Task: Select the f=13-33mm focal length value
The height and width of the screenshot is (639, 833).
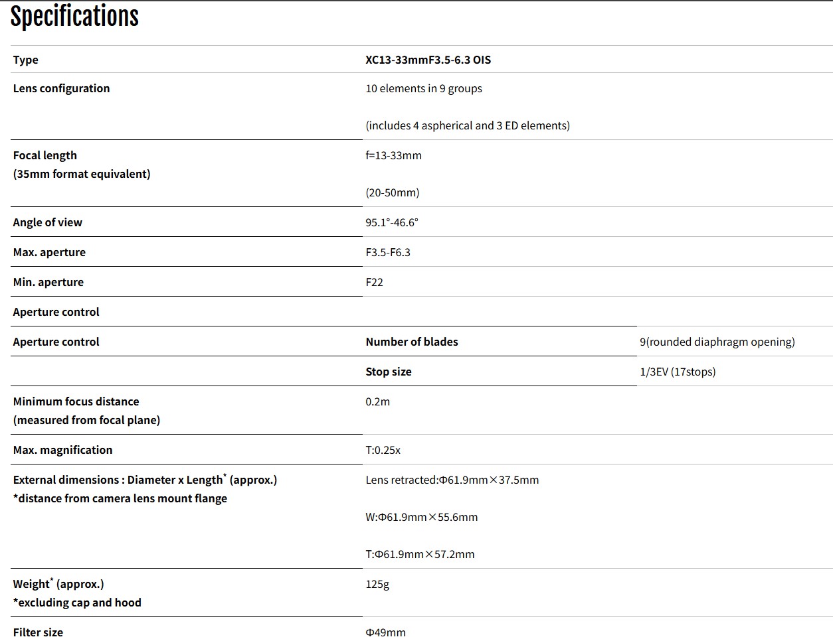Action: coord(393,155)
